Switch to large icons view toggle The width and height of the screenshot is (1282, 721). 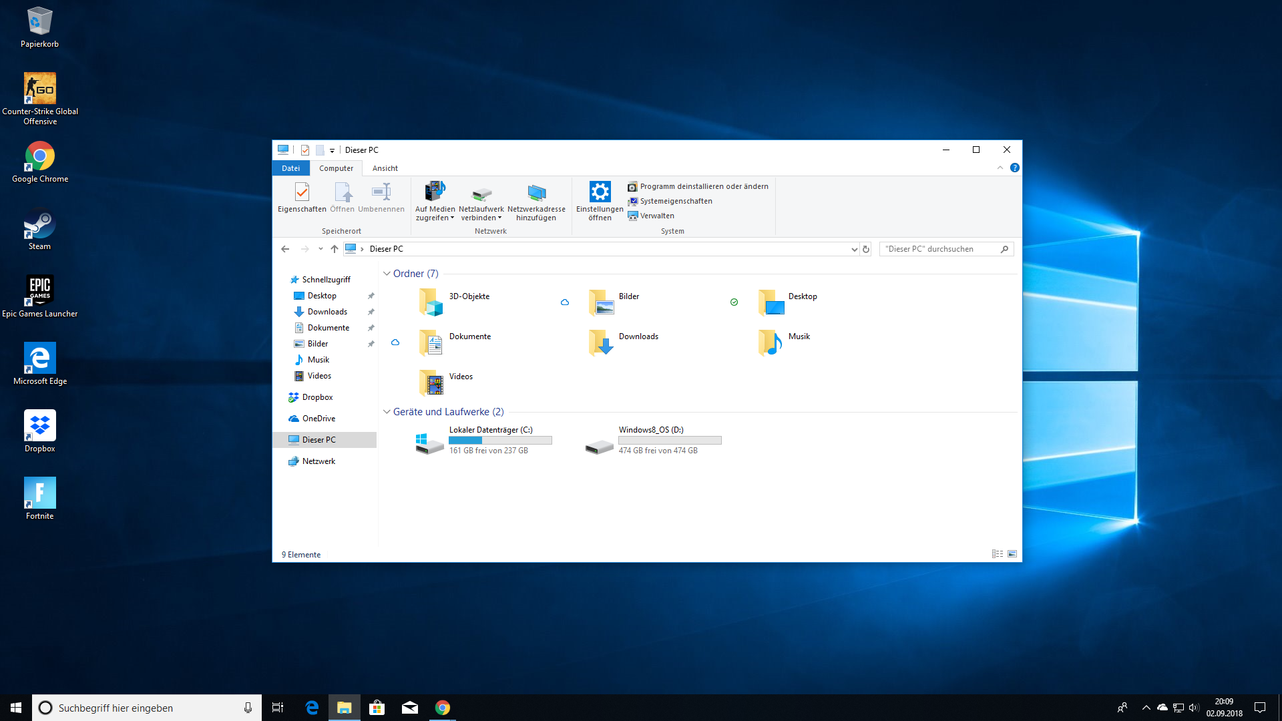[x=1012, y=554]
